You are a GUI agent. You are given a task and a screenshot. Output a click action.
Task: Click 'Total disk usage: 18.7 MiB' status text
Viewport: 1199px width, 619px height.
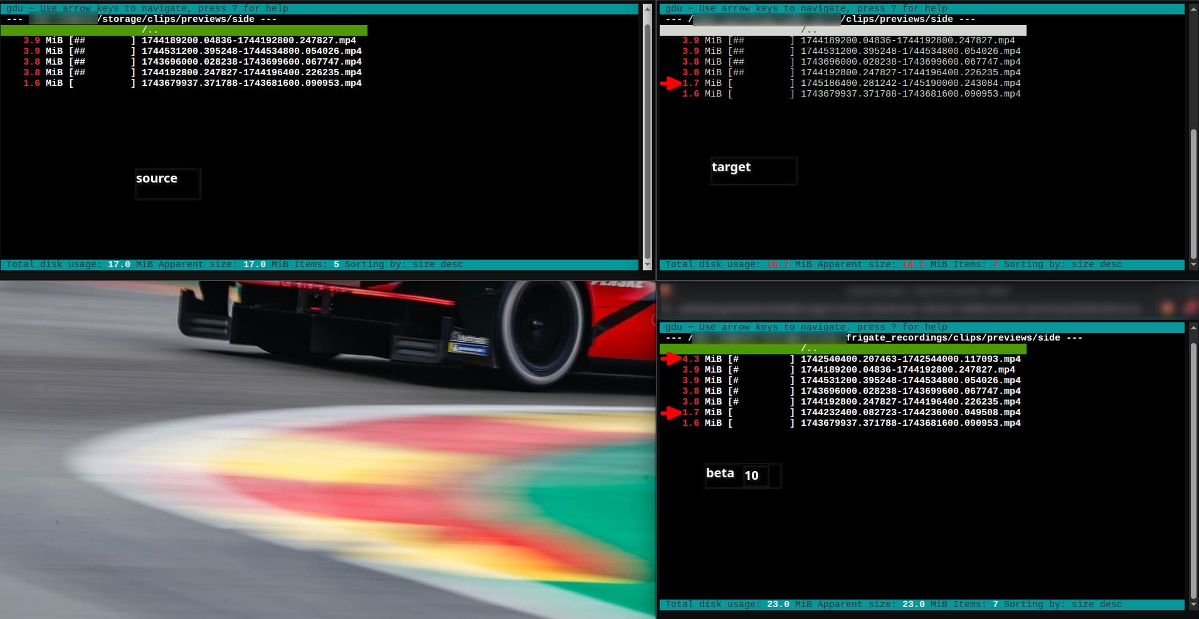click(739, 265)
